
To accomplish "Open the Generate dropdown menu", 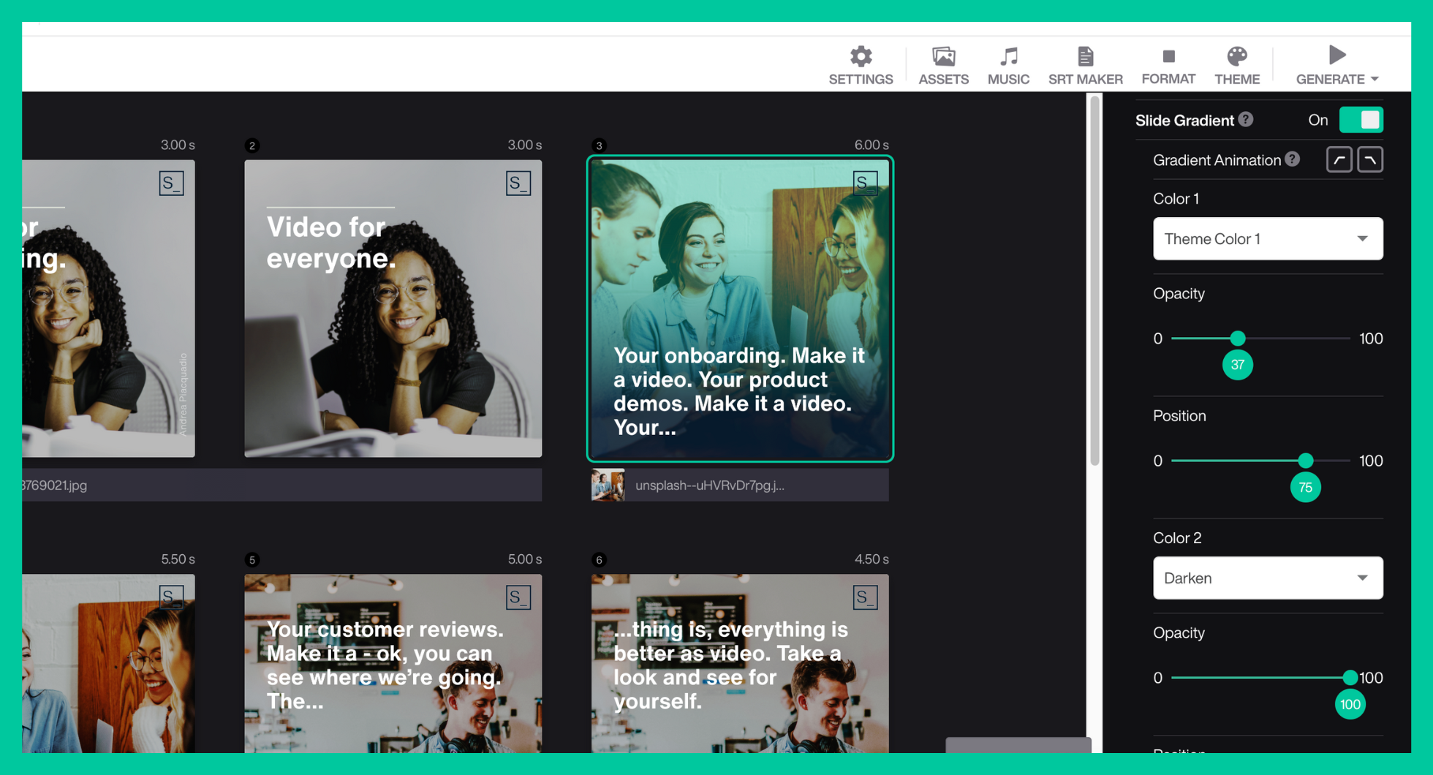I will click(1337, 65).
